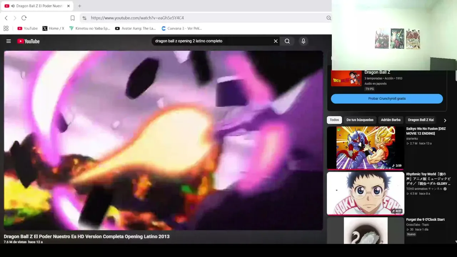Click the 'starterku' channel name

(412, 138)
